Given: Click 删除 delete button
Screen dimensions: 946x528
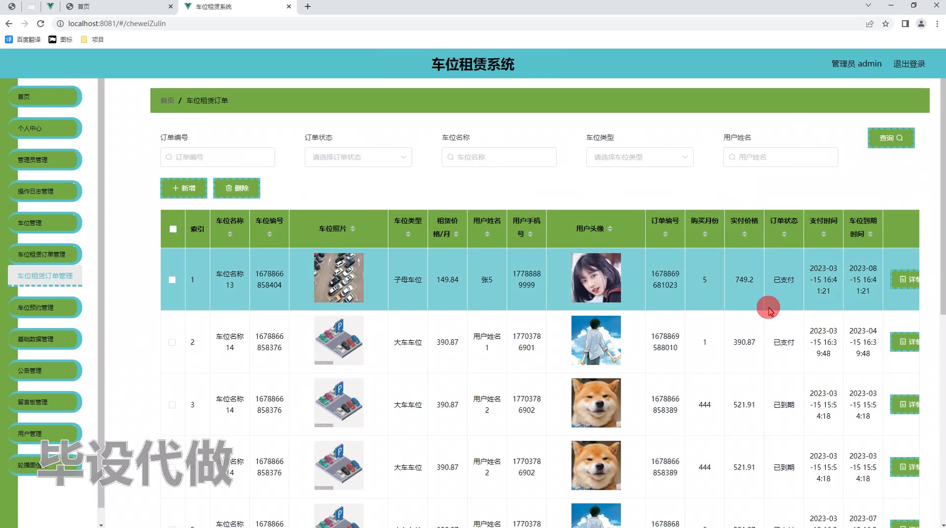Looking at the screenshot, I should pos(236,188).
